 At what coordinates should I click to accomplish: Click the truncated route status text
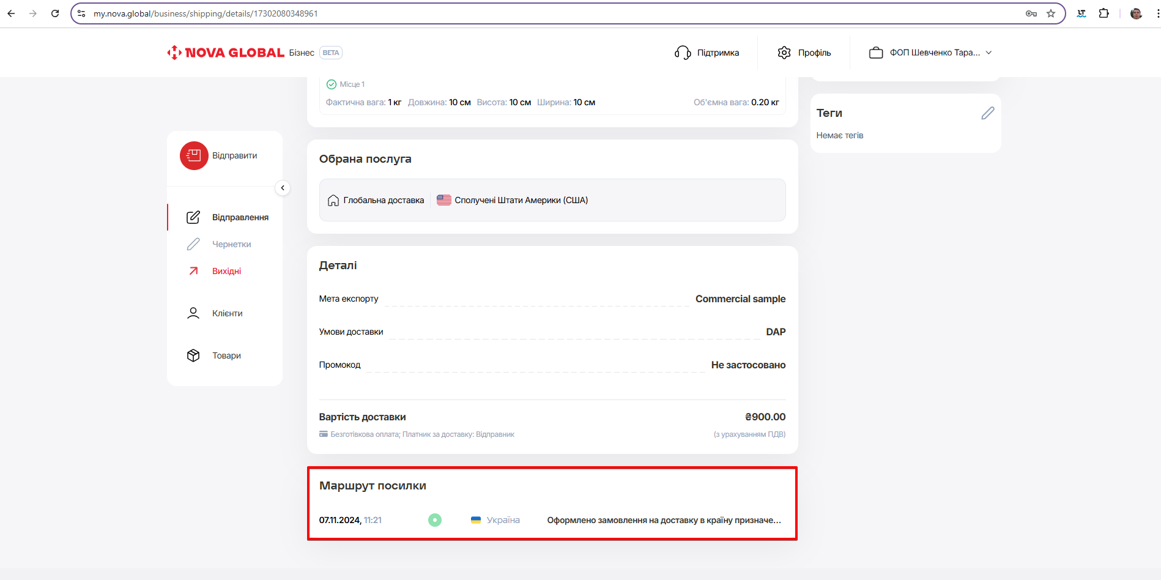click(664, 520)
